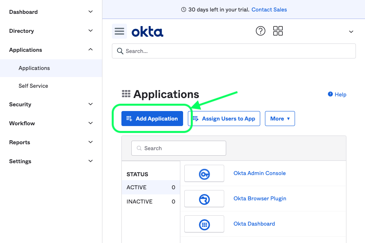Screen dimensions: 365x243
Task: Open the More dropdown button
Action: [x=280, y=119]
